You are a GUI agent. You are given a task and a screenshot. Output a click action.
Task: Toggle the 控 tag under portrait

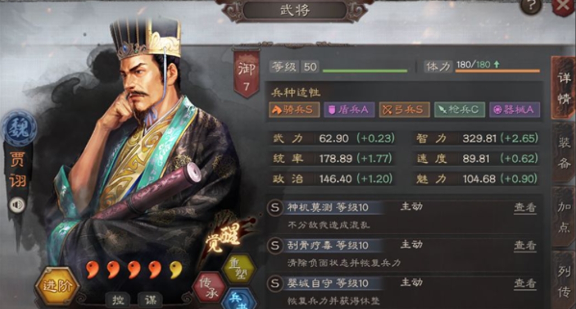(x=118, y=300)
